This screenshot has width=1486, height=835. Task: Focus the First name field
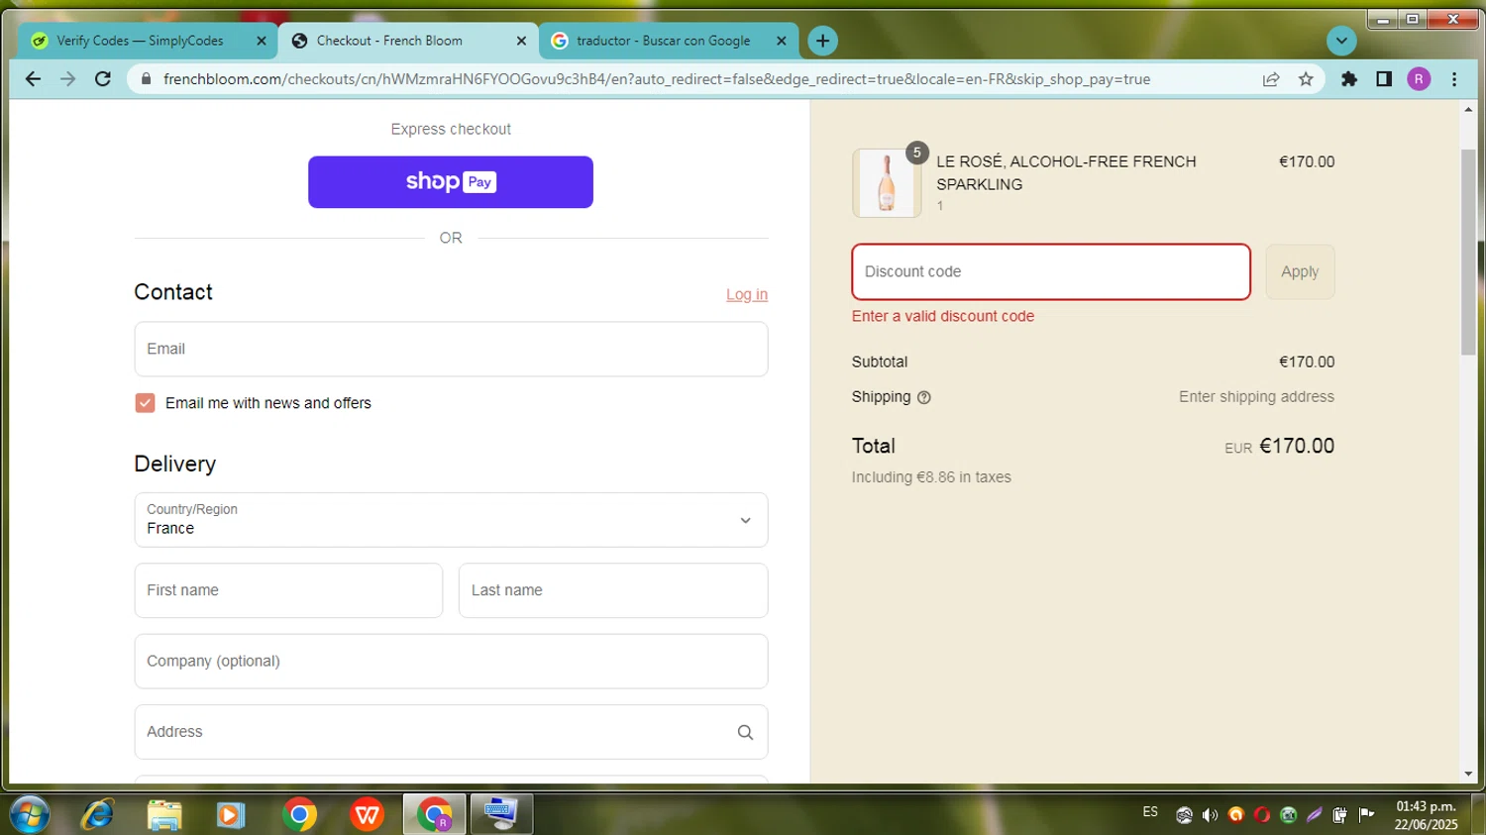[288, 590]
